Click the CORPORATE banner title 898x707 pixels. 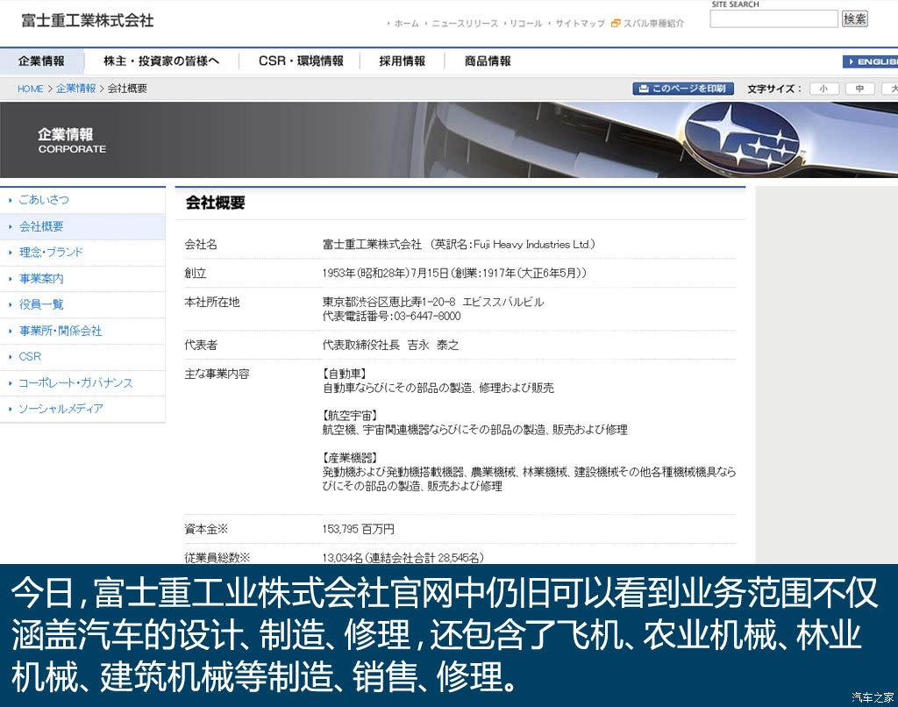[72, 149]
